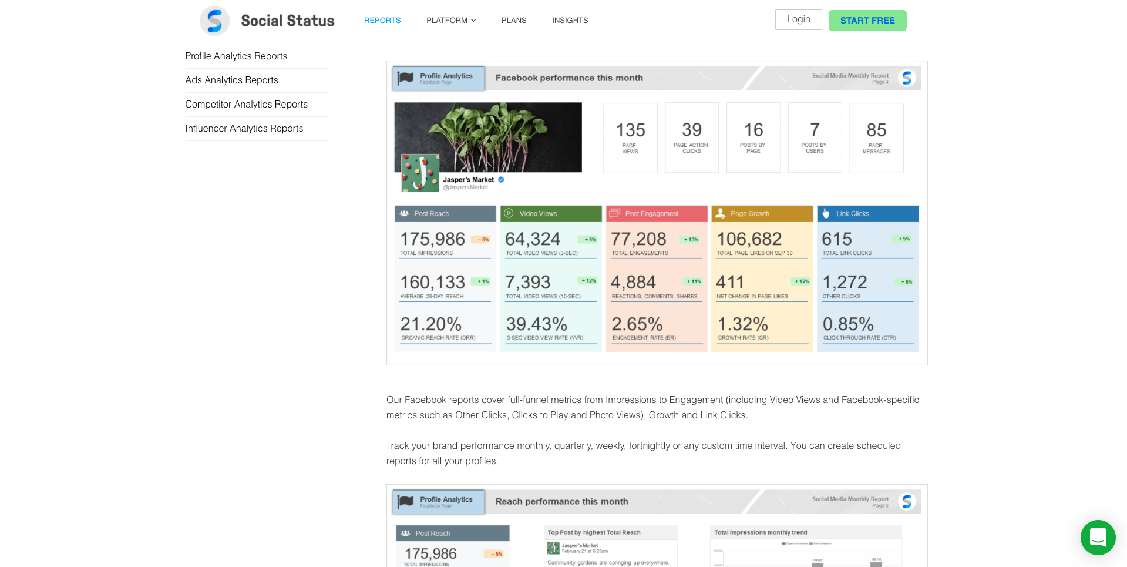Click the Jasper's Market cover photo
The image size is (1127, 567).
(488, 137)
